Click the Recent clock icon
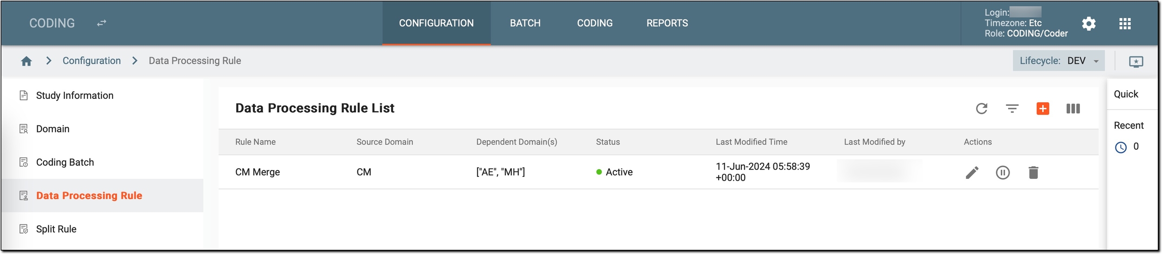1162x254 pixels. coord(1121,147)
